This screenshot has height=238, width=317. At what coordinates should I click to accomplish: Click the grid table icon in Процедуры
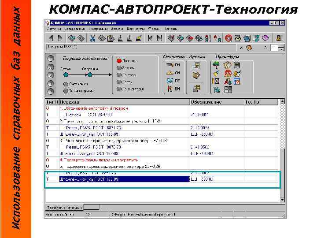point(228,89)
